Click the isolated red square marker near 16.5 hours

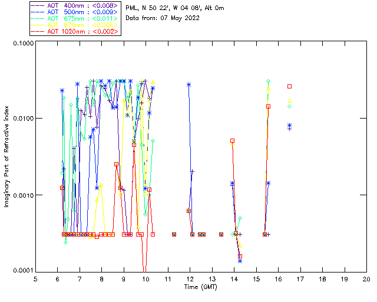pyautogui.click(x=289, y=86)
